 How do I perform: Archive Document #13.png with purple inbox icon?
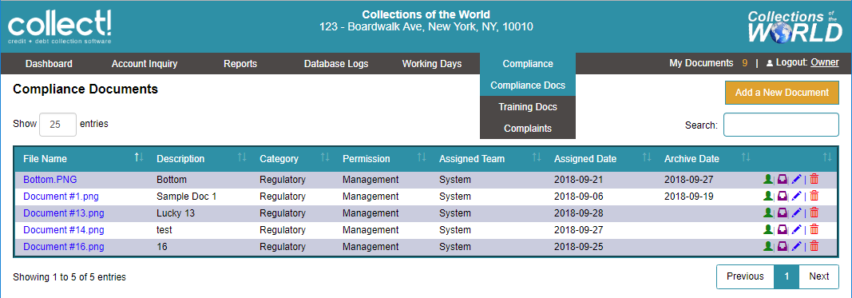tap(783, 213)
